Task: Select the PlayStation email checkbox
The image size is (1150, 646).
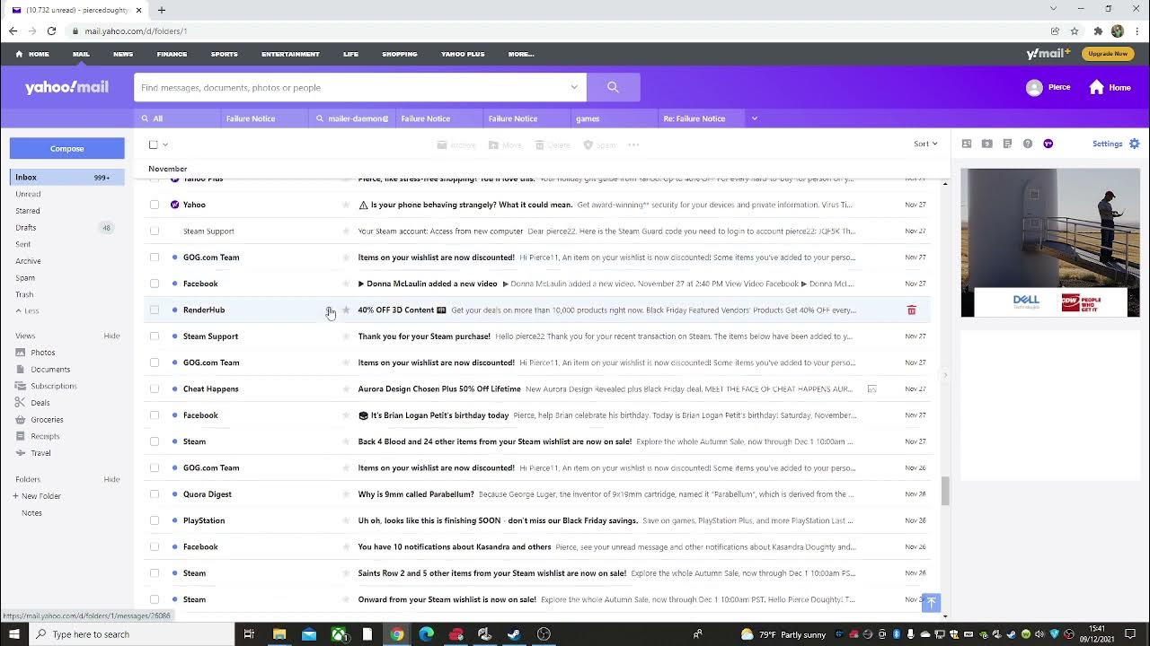Action: click(155, 520)
